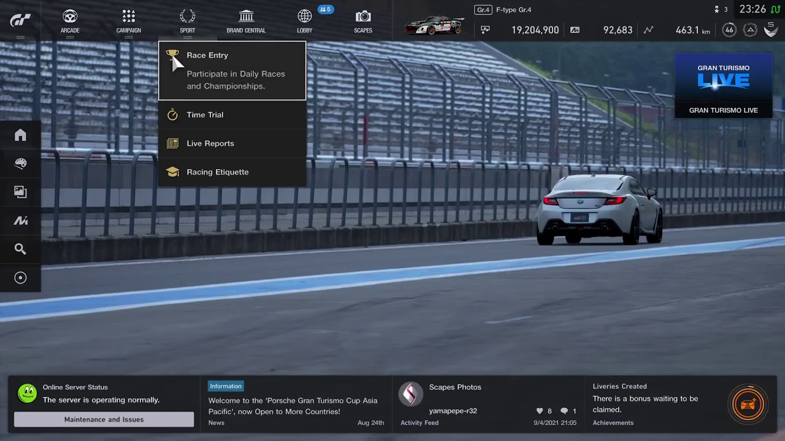Click the mileage points icon beside 92,683
This screenshot has width=785, height=441.
coord(575,29)
